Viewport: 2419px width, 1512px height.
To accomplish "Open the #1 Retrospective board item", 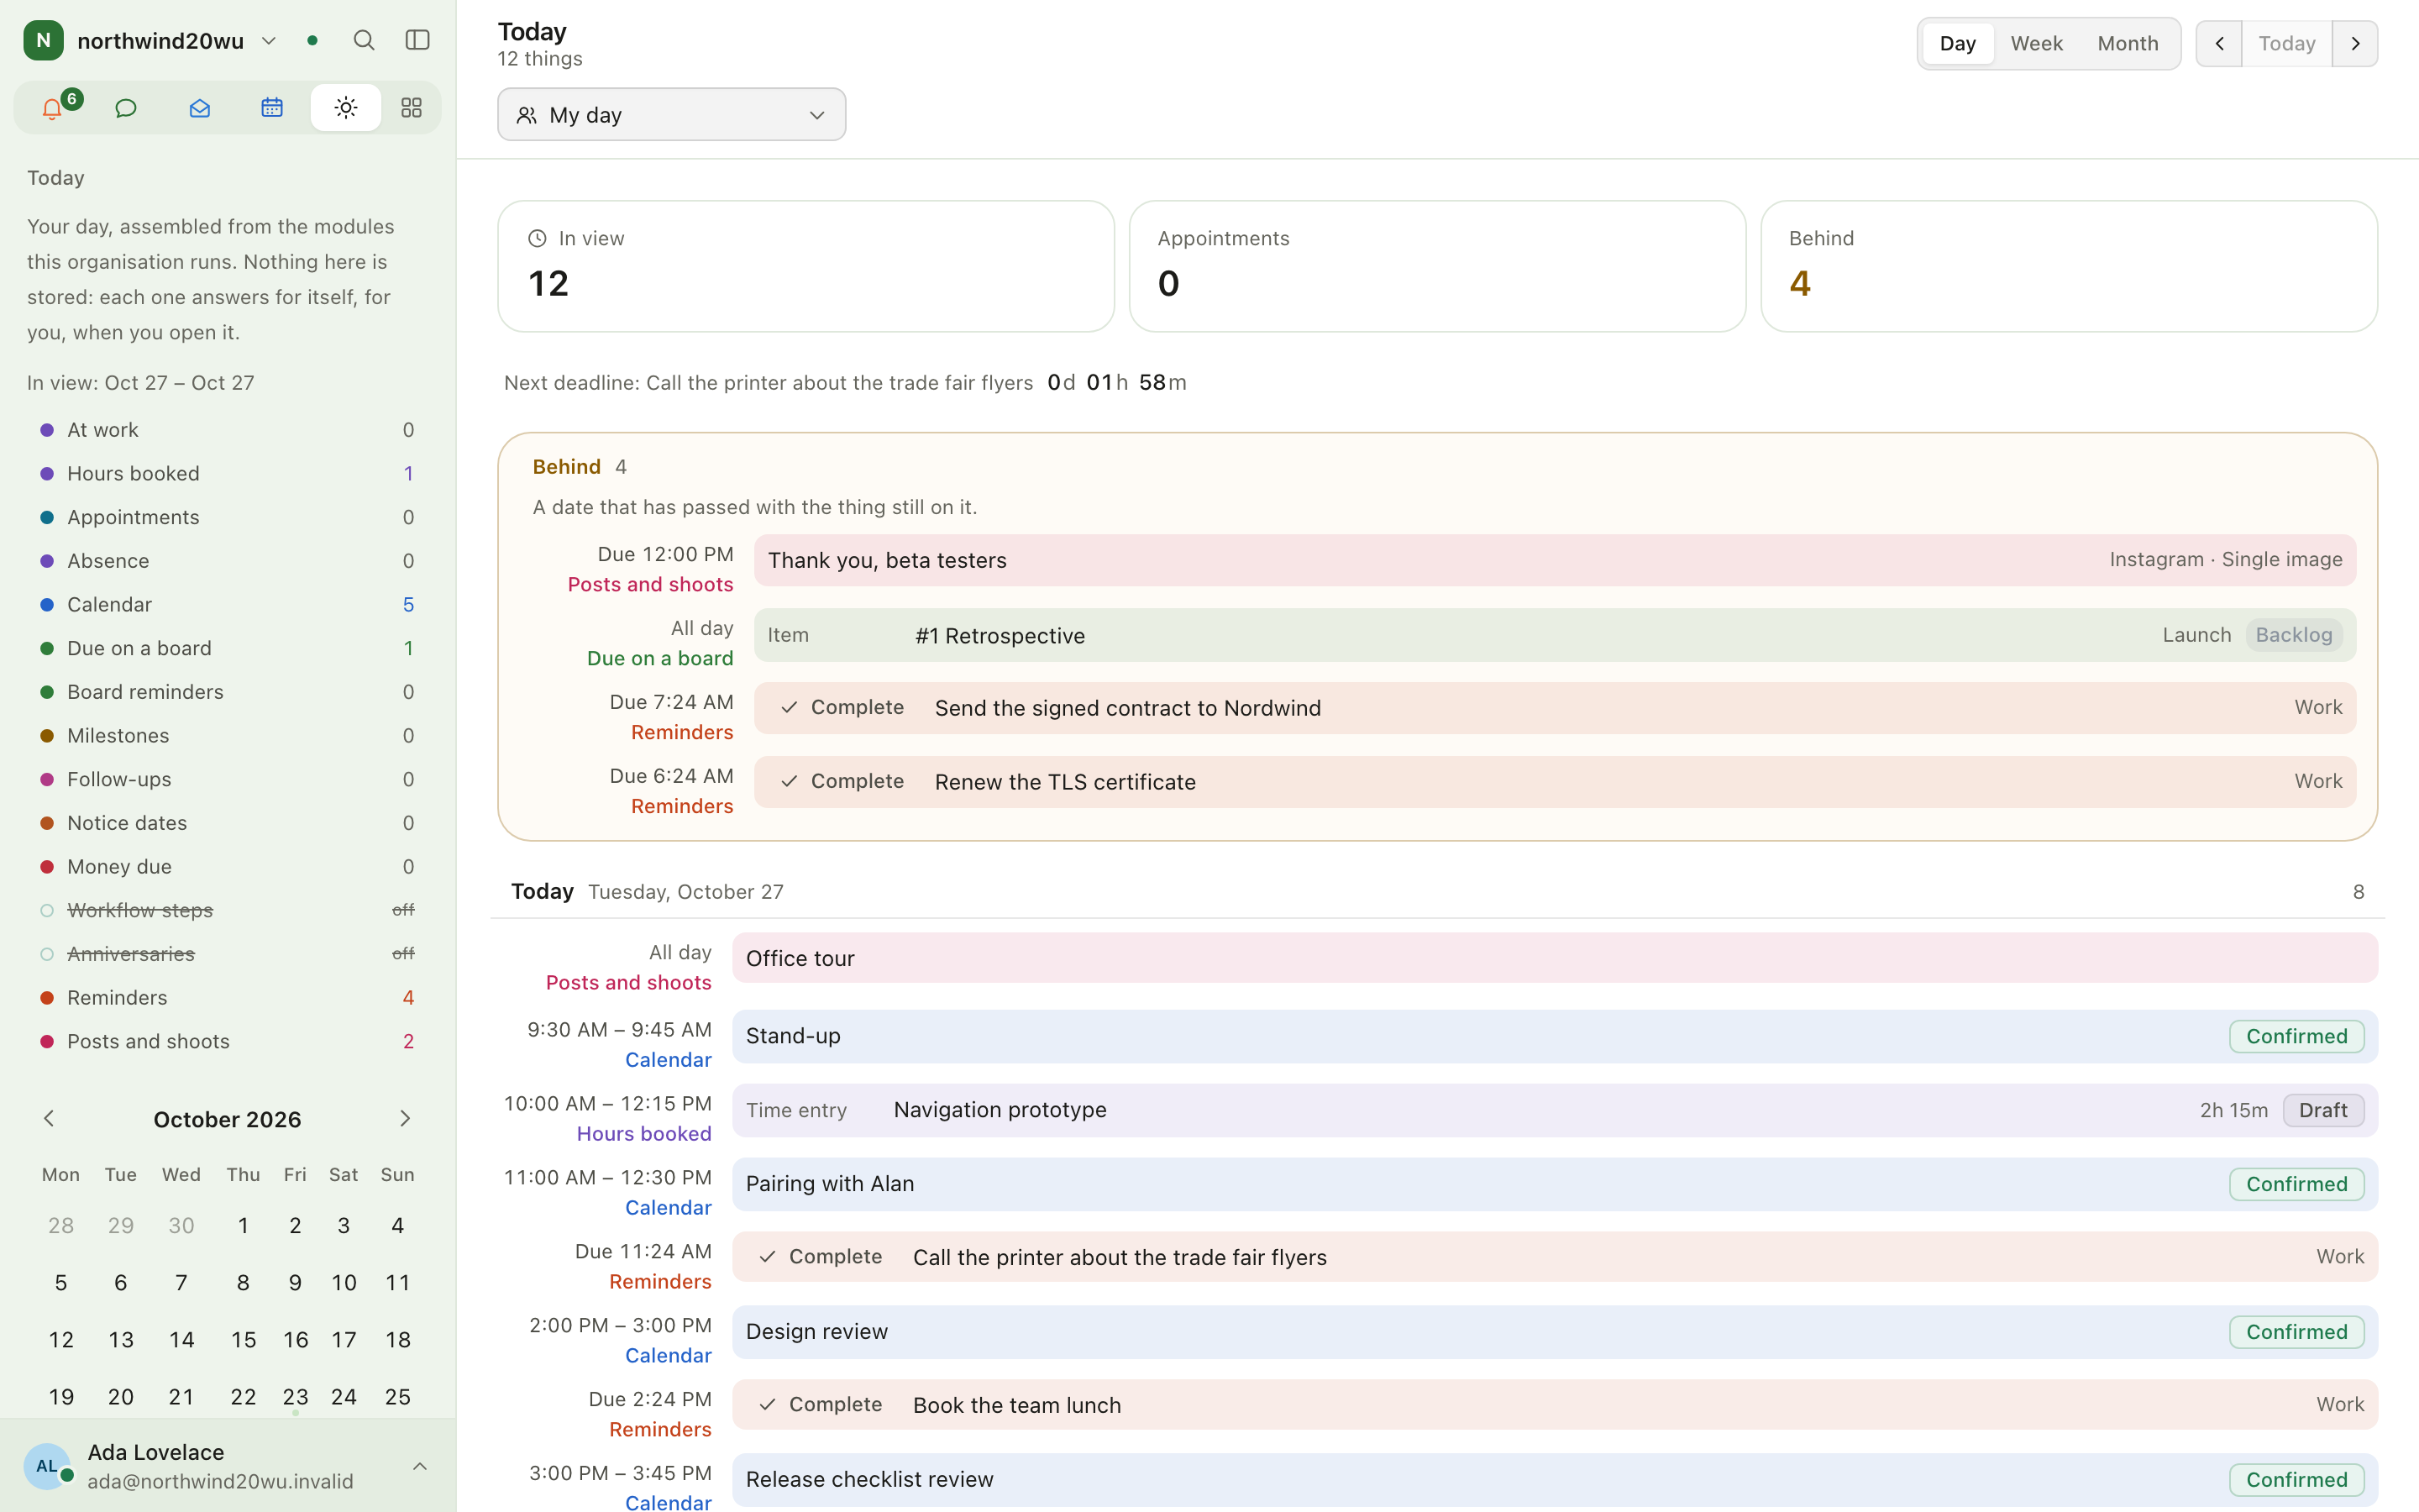I will pos(1555,635).
